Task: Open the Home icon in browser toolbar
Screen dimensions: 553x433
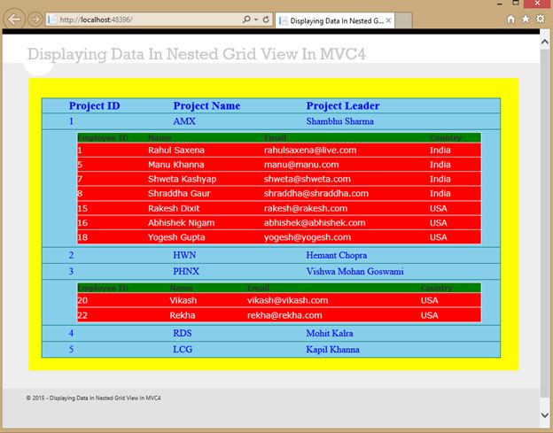Action: tap(510, 19)
